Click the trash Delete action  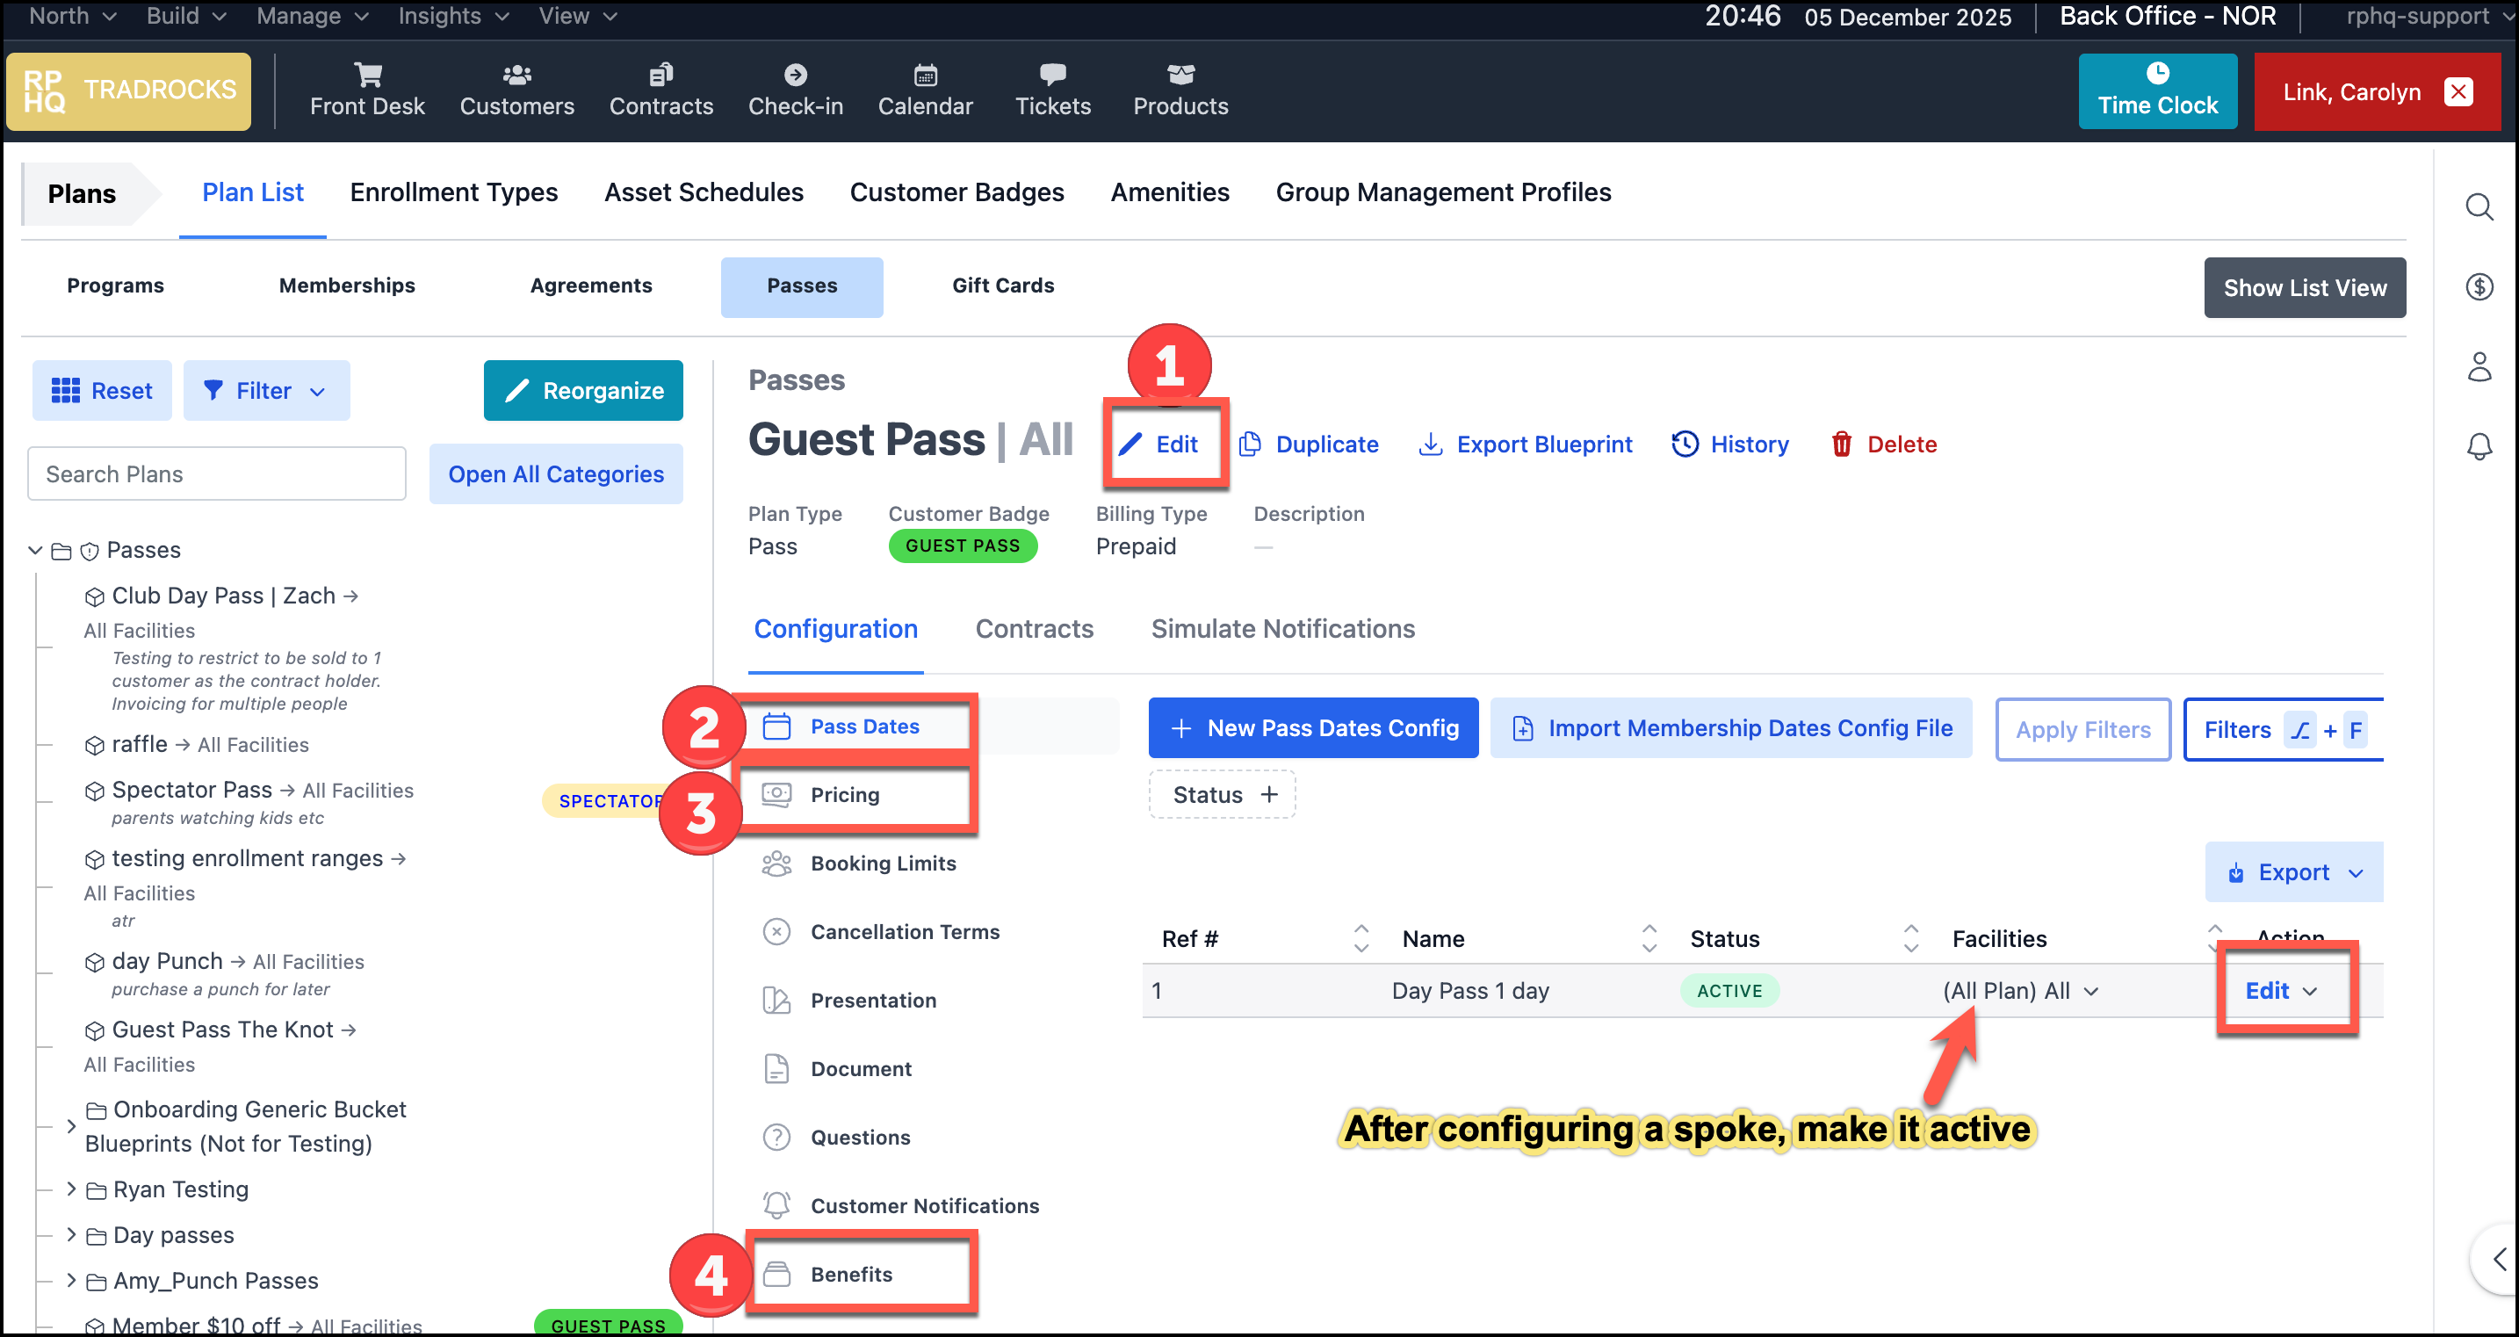(1882, 444)
